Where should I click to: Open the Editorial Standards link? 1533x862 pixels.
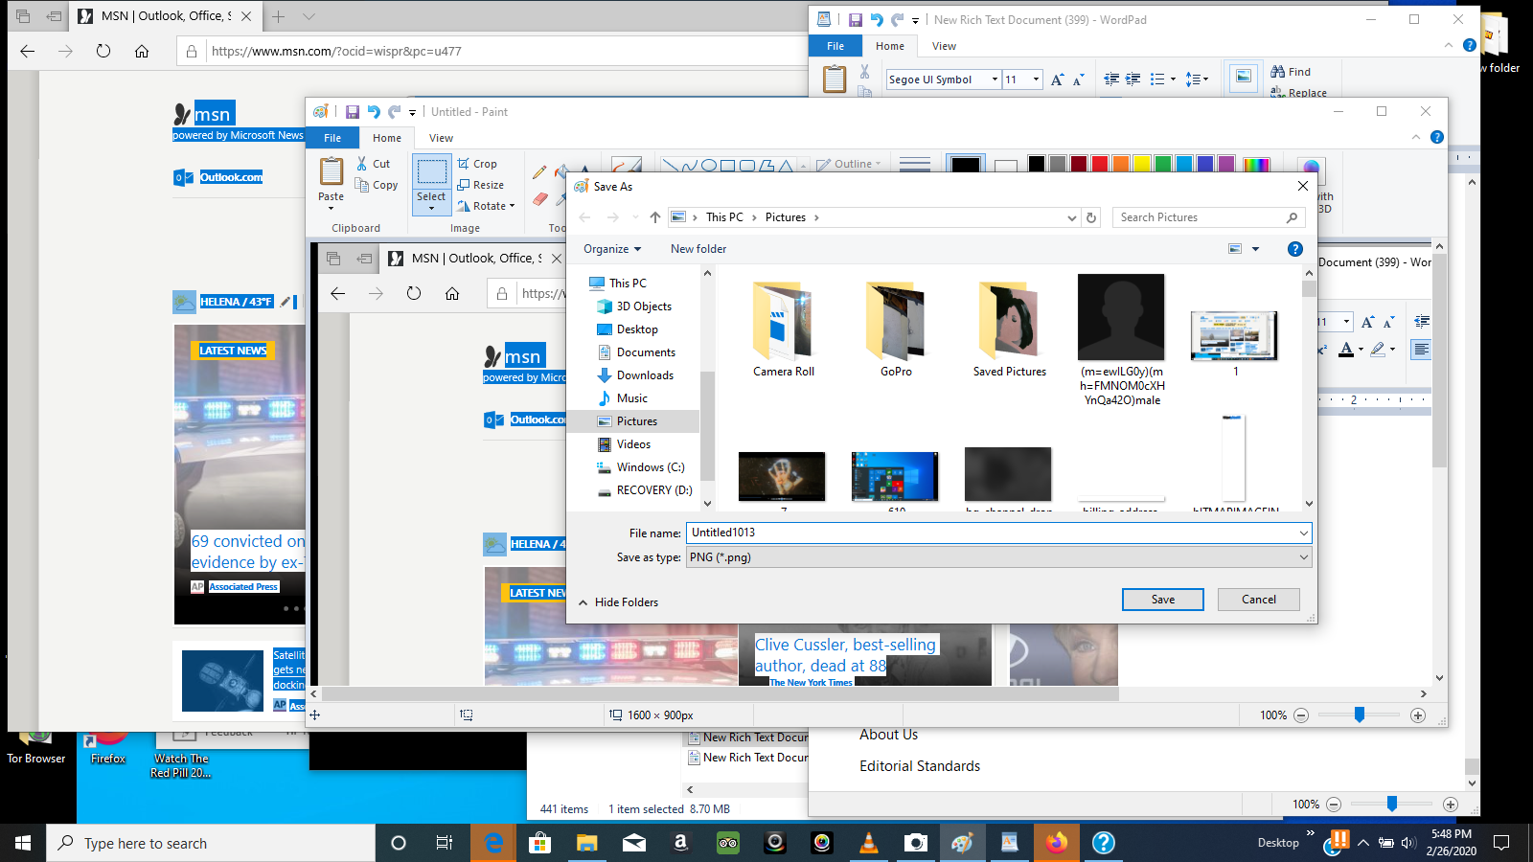(x=920, y=766)
